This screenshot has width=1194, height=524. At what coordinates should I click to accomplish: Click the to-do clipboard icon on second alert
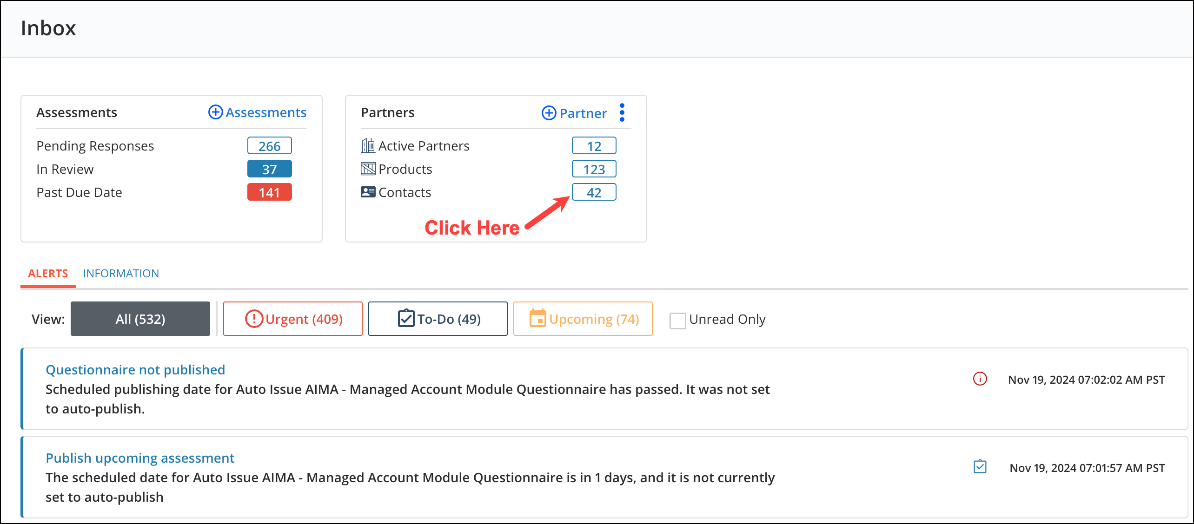[x=980, y=466]
